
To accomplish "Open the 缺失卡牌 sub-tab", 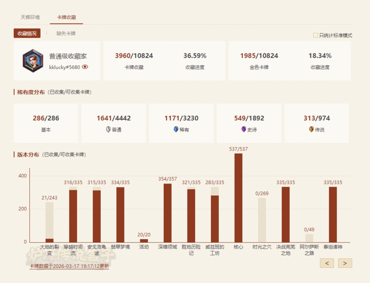I will [66, 33].
